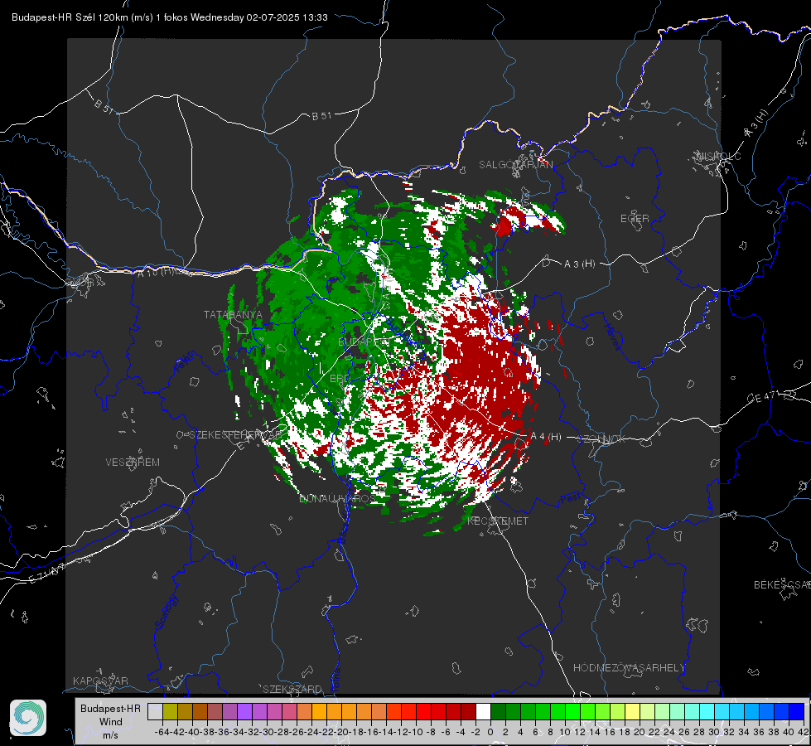The image size is (811, 746).
Task: Pick the pure yellow swatch in the wind legend
Action: point(632,712)
